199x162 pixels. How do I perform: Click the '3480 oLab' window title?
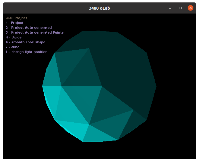[99, 8]
